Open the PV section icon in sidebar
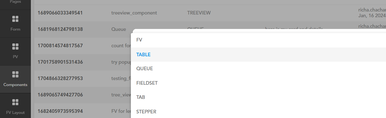Viewport: 386px width, 118px height. 15,47
